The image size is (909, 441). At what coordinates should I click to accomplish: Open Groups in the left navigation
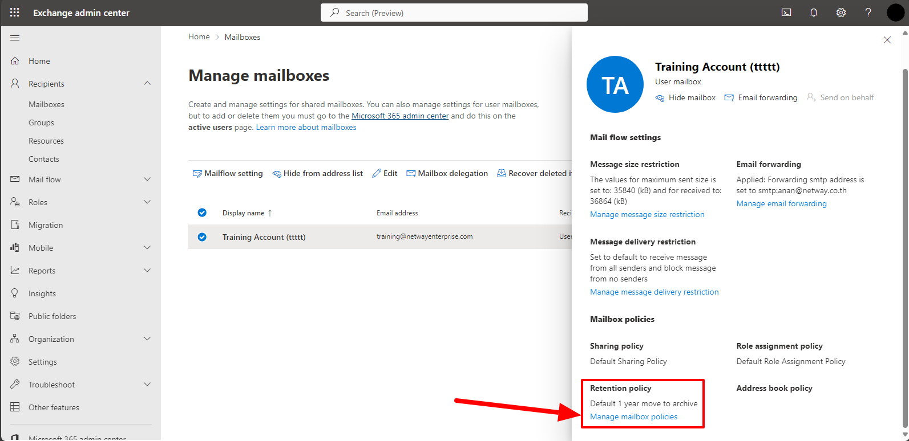41,122
